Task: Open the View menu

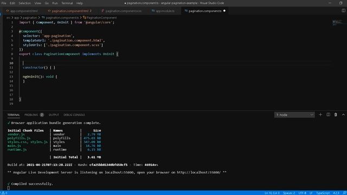Action: point(37,3)
